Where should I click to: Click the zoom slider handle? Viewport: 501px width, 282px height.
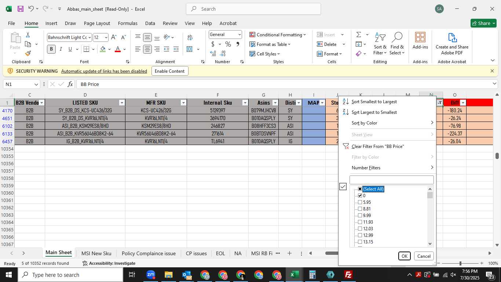pos(460,263)
